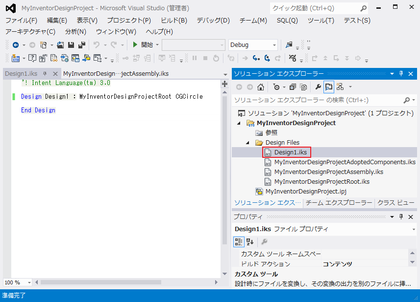420x302 pixels.
Task: Click the New Project icon in toolbar
Action: point(43,45)
